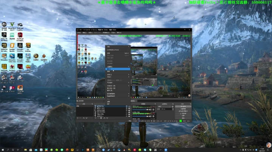Expand the Fullscreen Projector submenu entry
The image size is (272, 152).
[x=117, y=86]
